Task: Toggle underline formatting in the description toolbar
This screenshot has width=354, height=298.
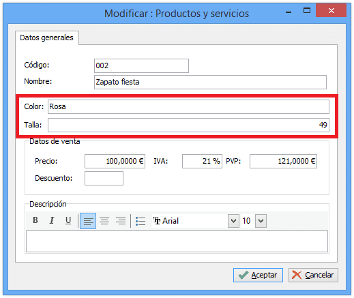Action: [68, 220]
